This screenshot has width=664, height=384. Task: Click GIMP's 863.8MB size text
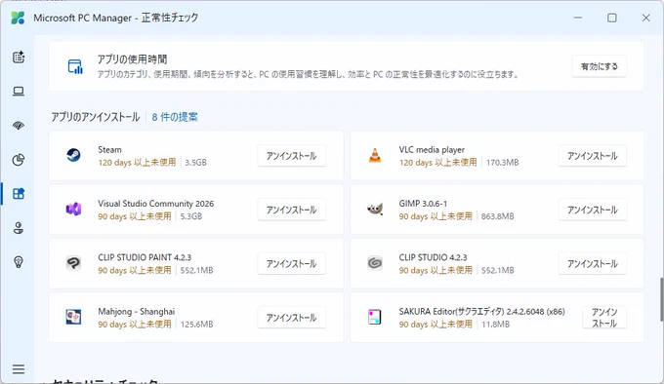[498, 216]
